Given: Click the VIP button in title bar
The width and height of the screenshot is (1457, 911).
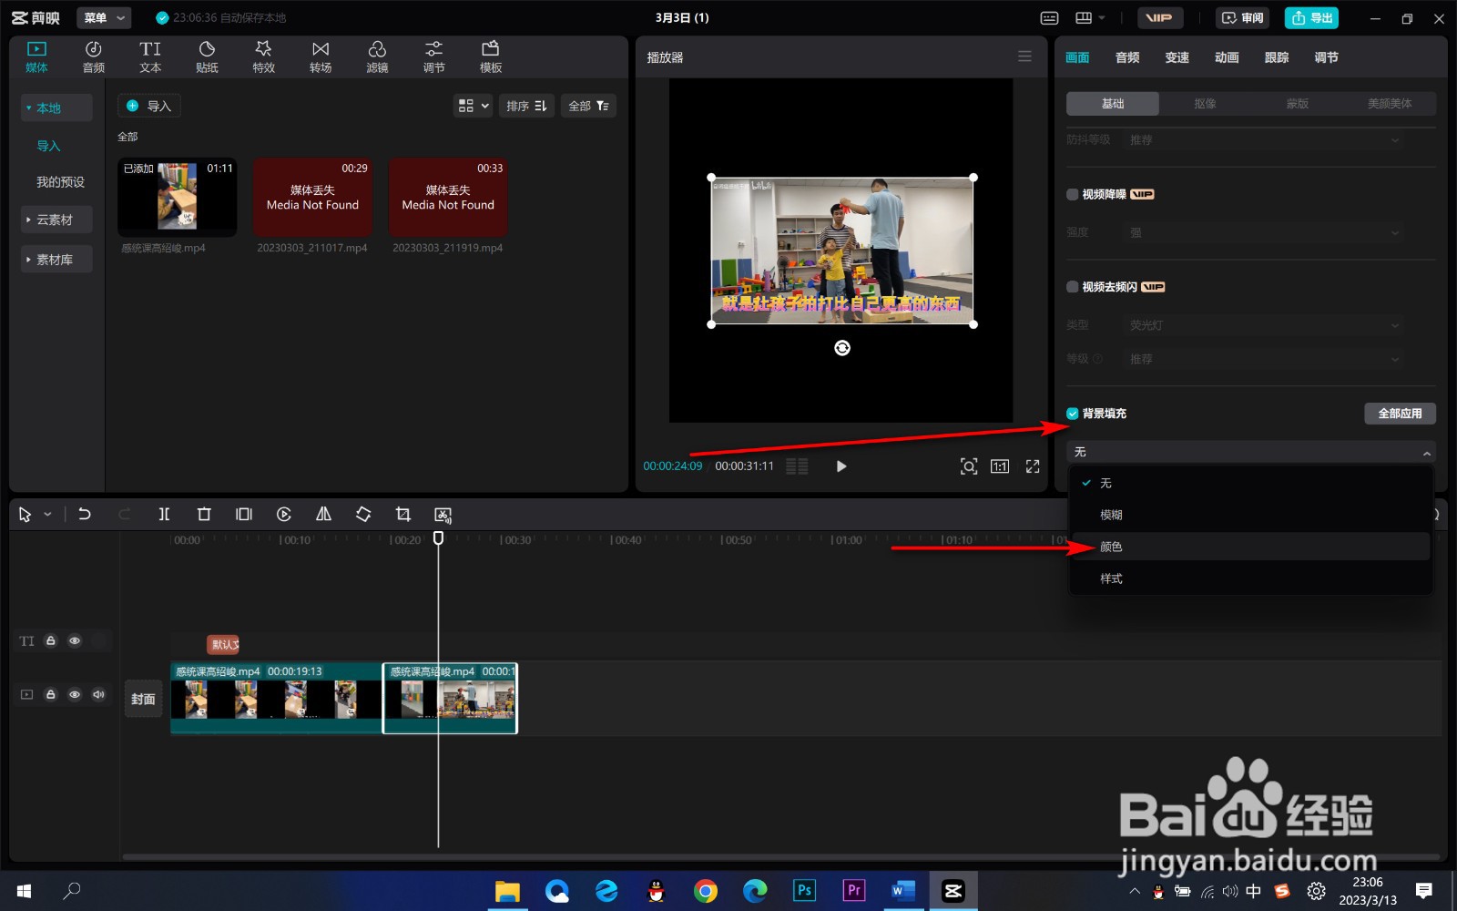Looking at the screenshot, I should (x=1159, y=18).
